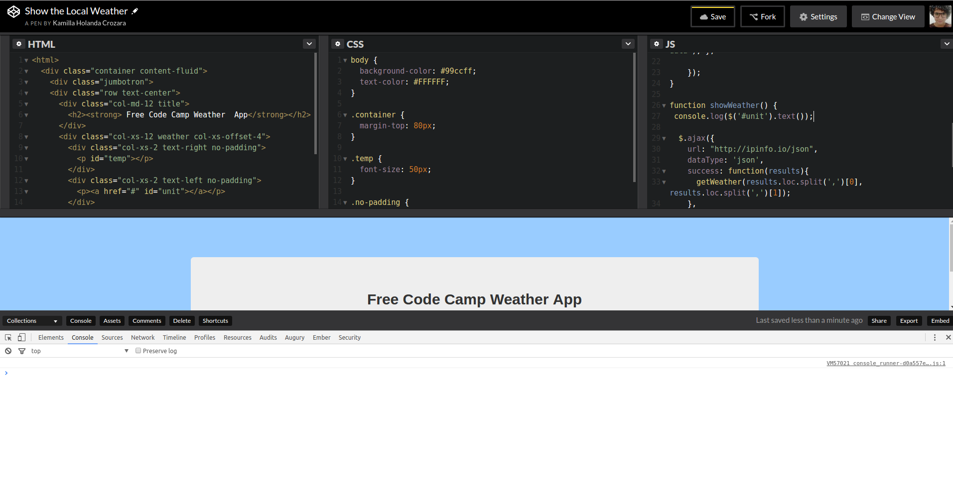Click the Export button
The height and width of the screenshot is (479, 953).
coord(909,321)
